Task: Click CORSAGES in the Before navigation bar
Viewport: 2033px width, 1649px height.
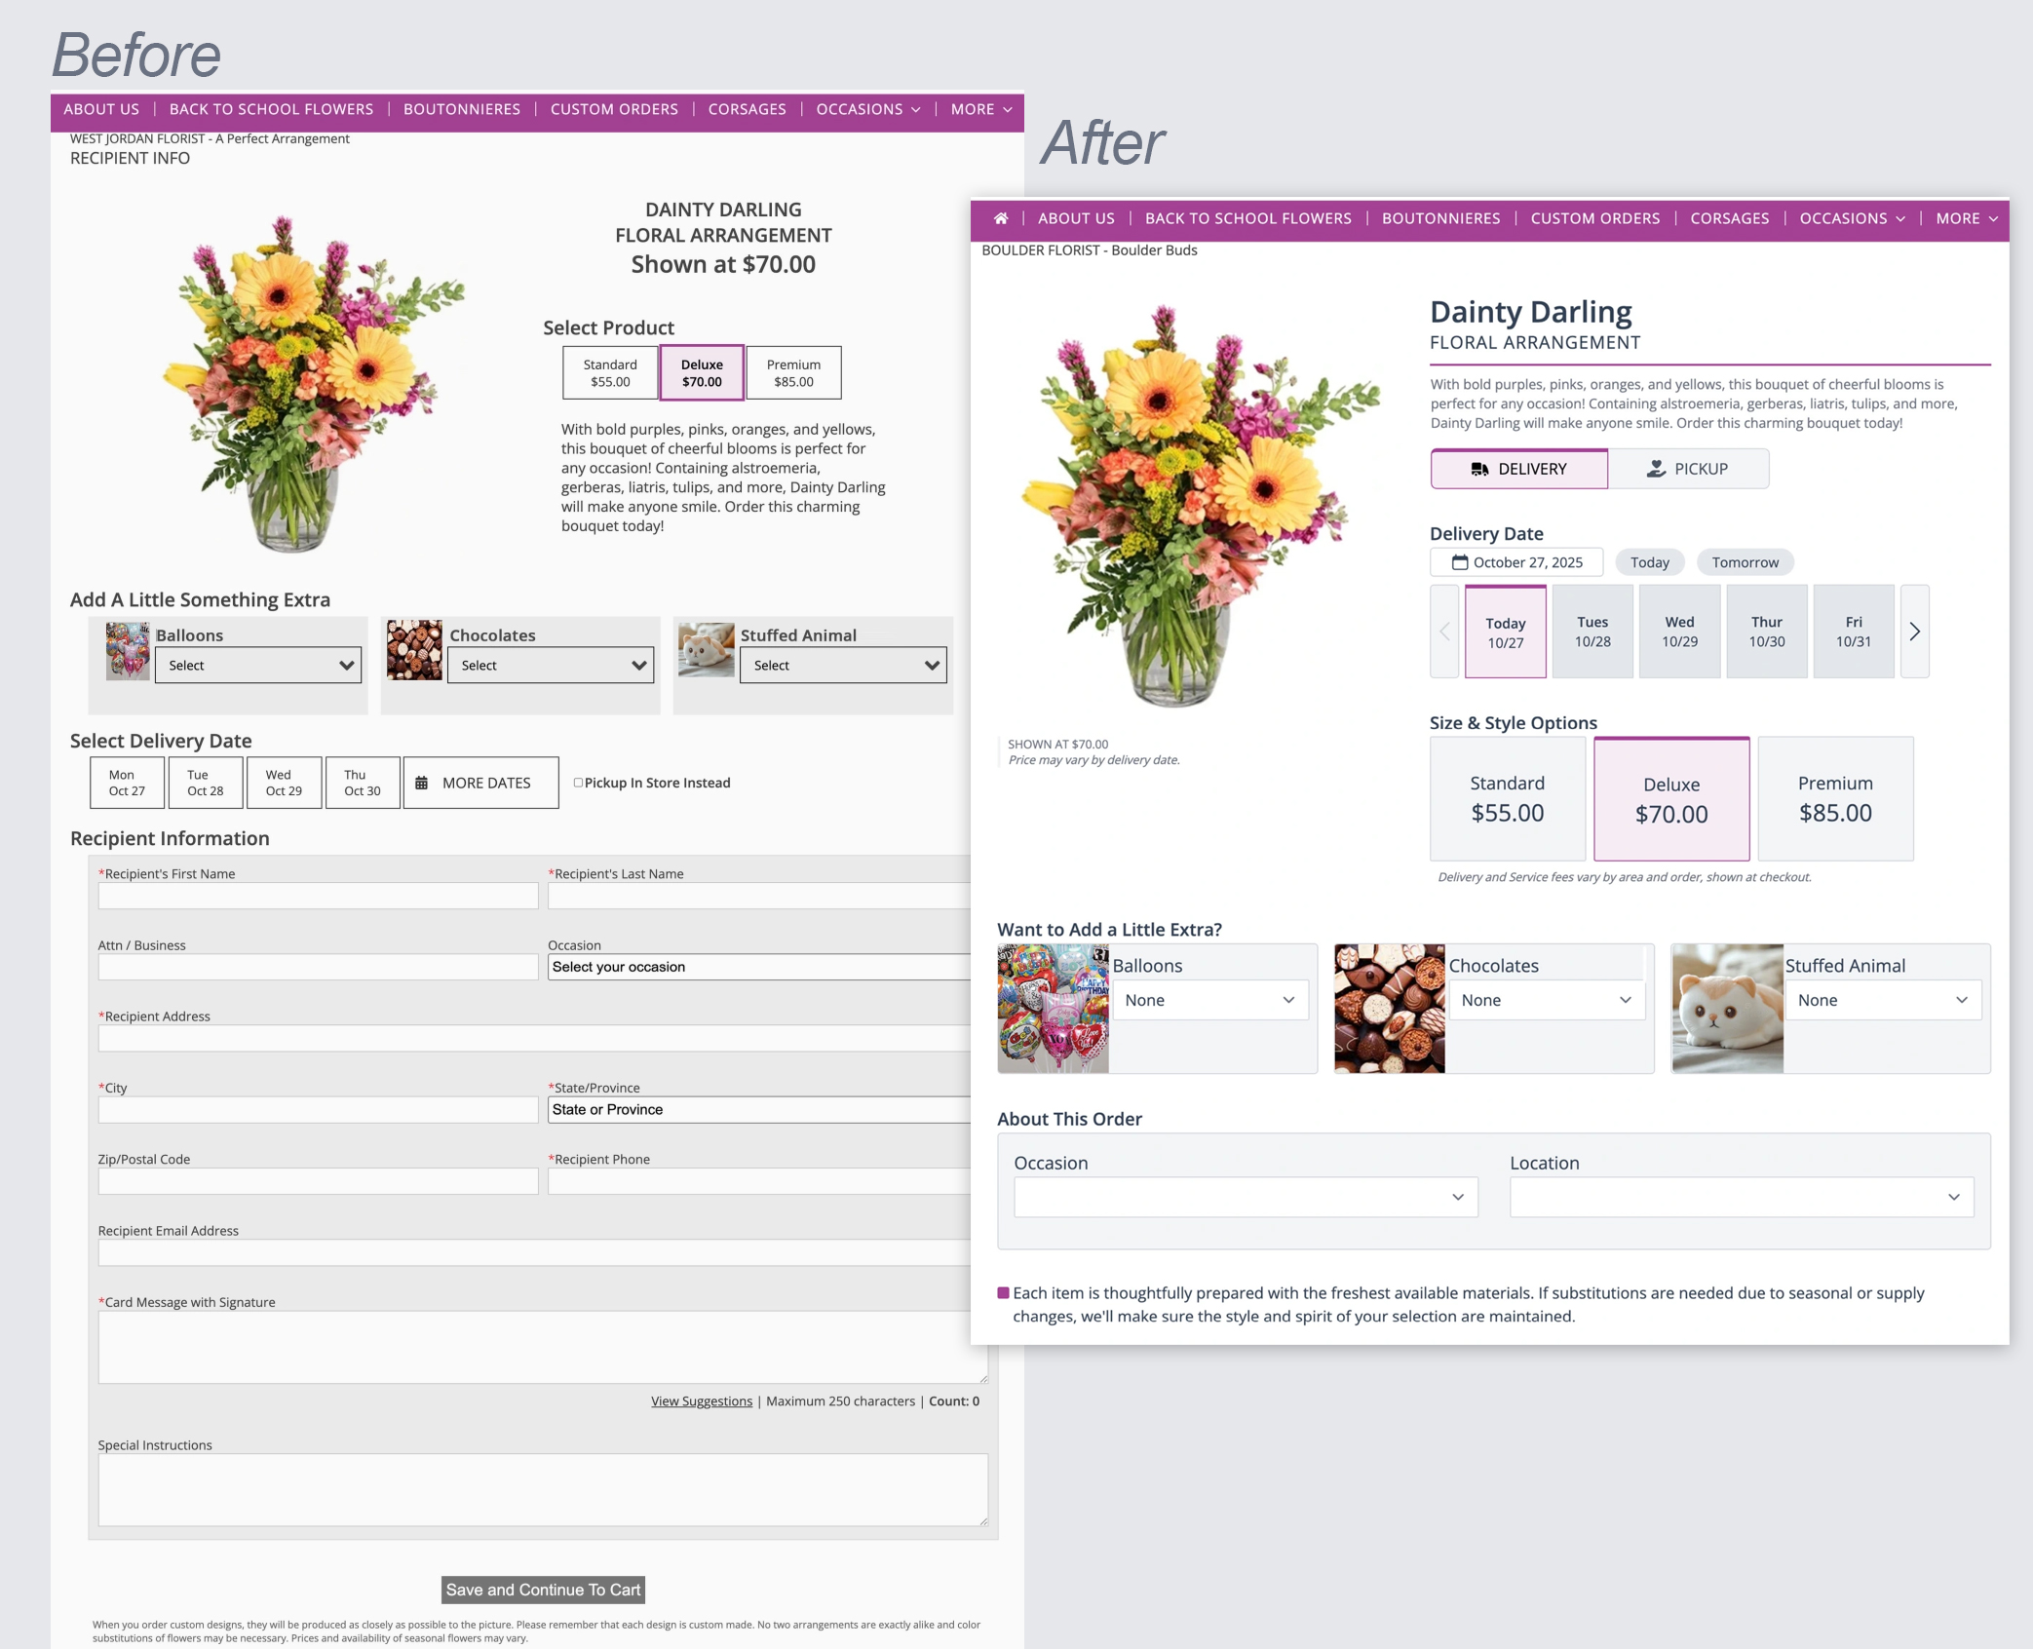Action: point(747,109)
